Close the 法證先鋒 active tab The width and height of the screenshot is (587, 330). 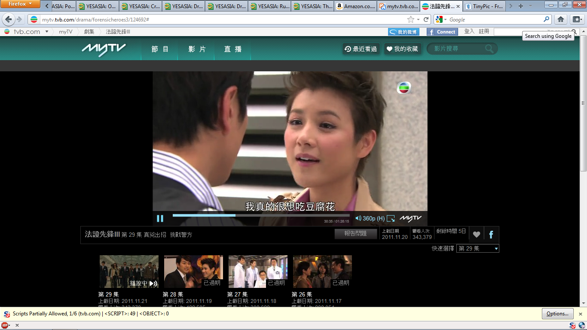pos(458,6)
